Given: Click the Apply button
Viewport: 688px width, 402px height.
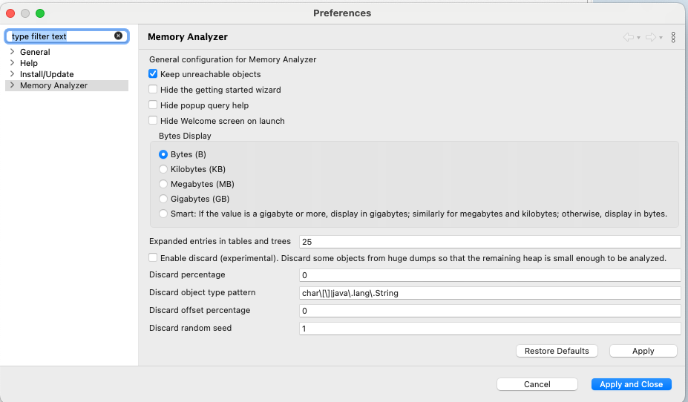Looking at the screenshot, I should point(643,351).
